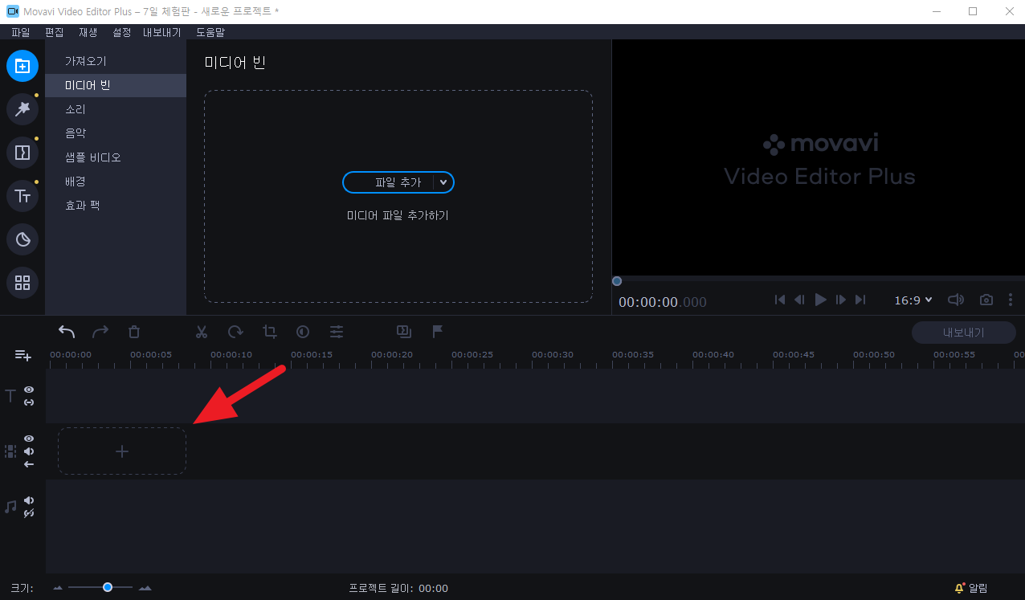Screen dimensions: 1025x600
Task: Mute the audio track speaker
Action: (29, 500)
